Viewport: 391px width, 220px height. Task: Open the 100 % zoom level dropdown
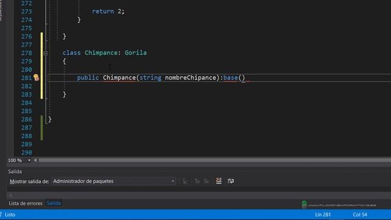pos(29,160)
